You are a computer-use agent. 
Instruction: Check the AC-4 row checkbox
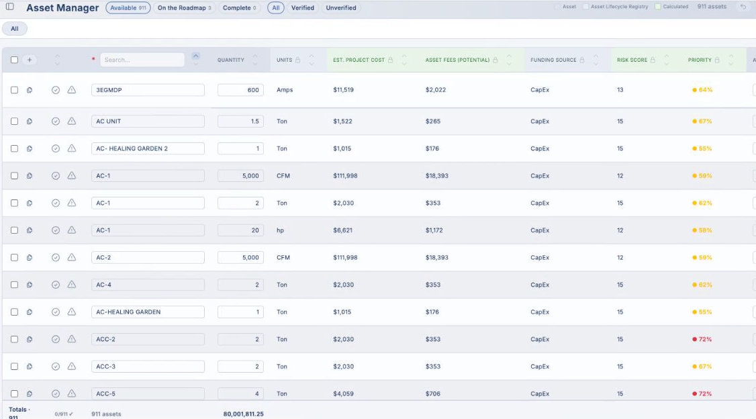[15, 285]
